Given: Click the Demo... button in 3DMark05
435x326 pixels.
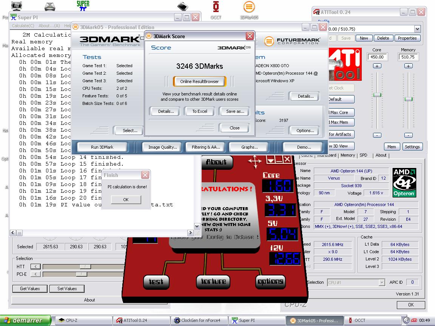Looking at the screenshot, I should (x=304, y=147).
